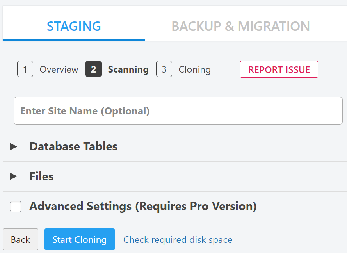Expand the Database Tables section
This screenshot has height=253, width=347.
click(x=73, y=146)
